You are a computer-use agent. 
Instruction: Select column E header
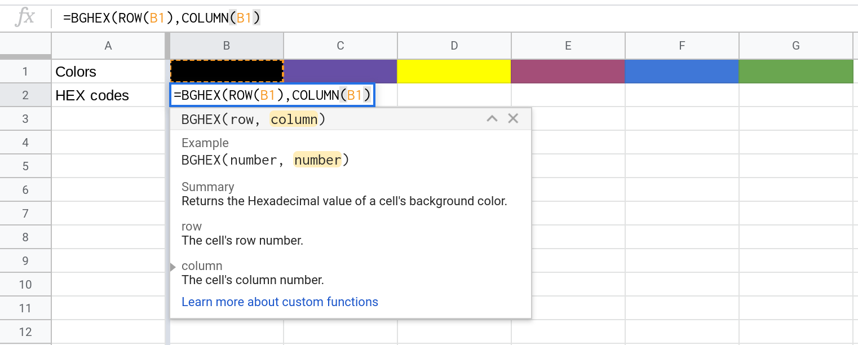568,46
